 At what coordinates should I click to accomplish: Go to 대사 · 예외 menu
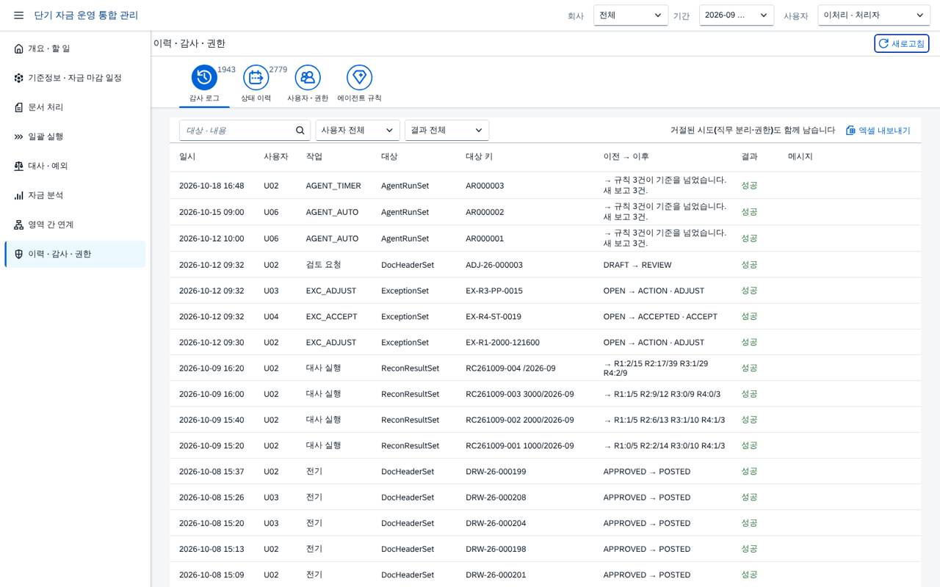pos(75,166)
